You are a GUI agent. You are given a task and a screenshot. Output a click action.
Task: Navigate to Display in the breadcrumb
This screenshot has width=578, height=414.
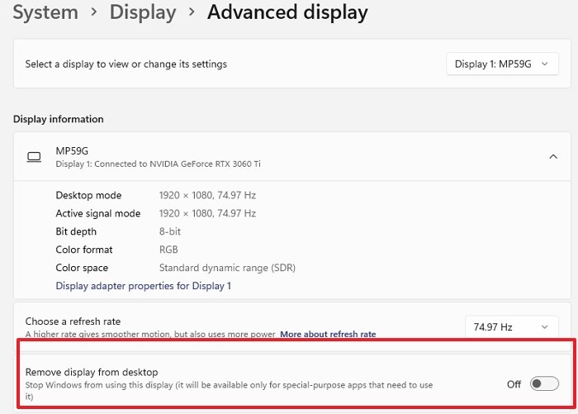(143, 13)
